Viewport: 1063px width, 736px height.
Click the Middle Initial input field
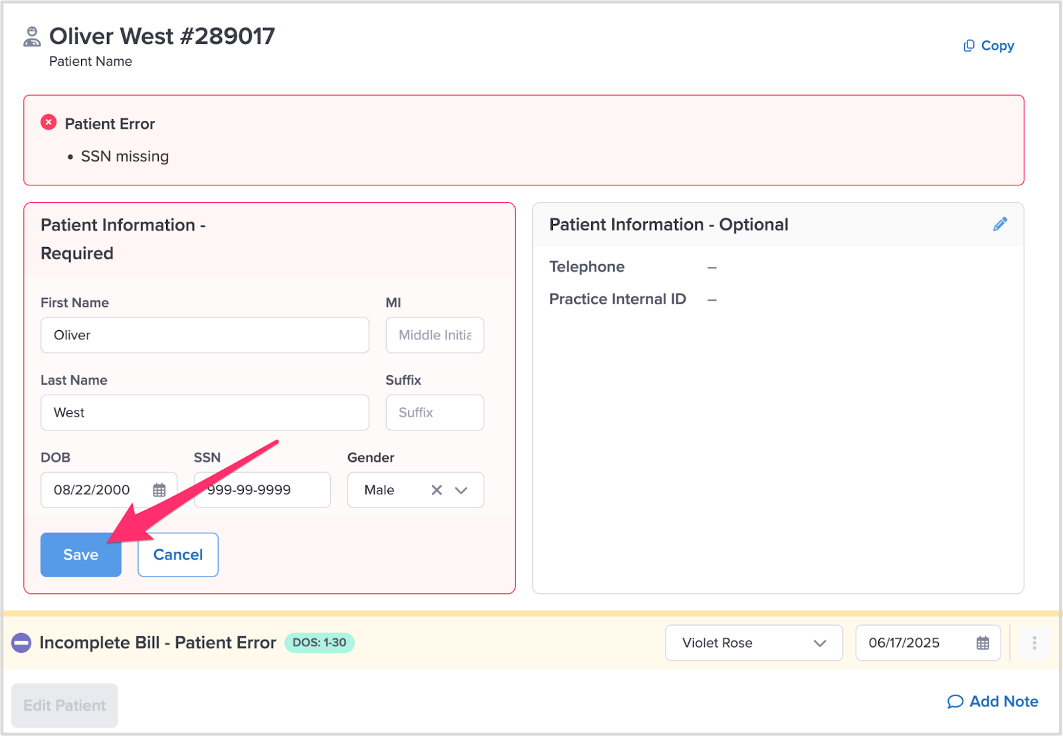pyautogui.click(x=435, y=335)
